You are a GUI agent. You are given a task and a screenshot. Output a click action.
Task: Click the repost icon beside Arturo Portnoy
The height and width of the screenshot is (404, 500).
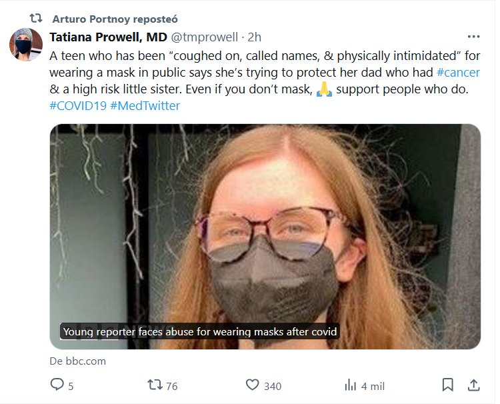(37, 19)
